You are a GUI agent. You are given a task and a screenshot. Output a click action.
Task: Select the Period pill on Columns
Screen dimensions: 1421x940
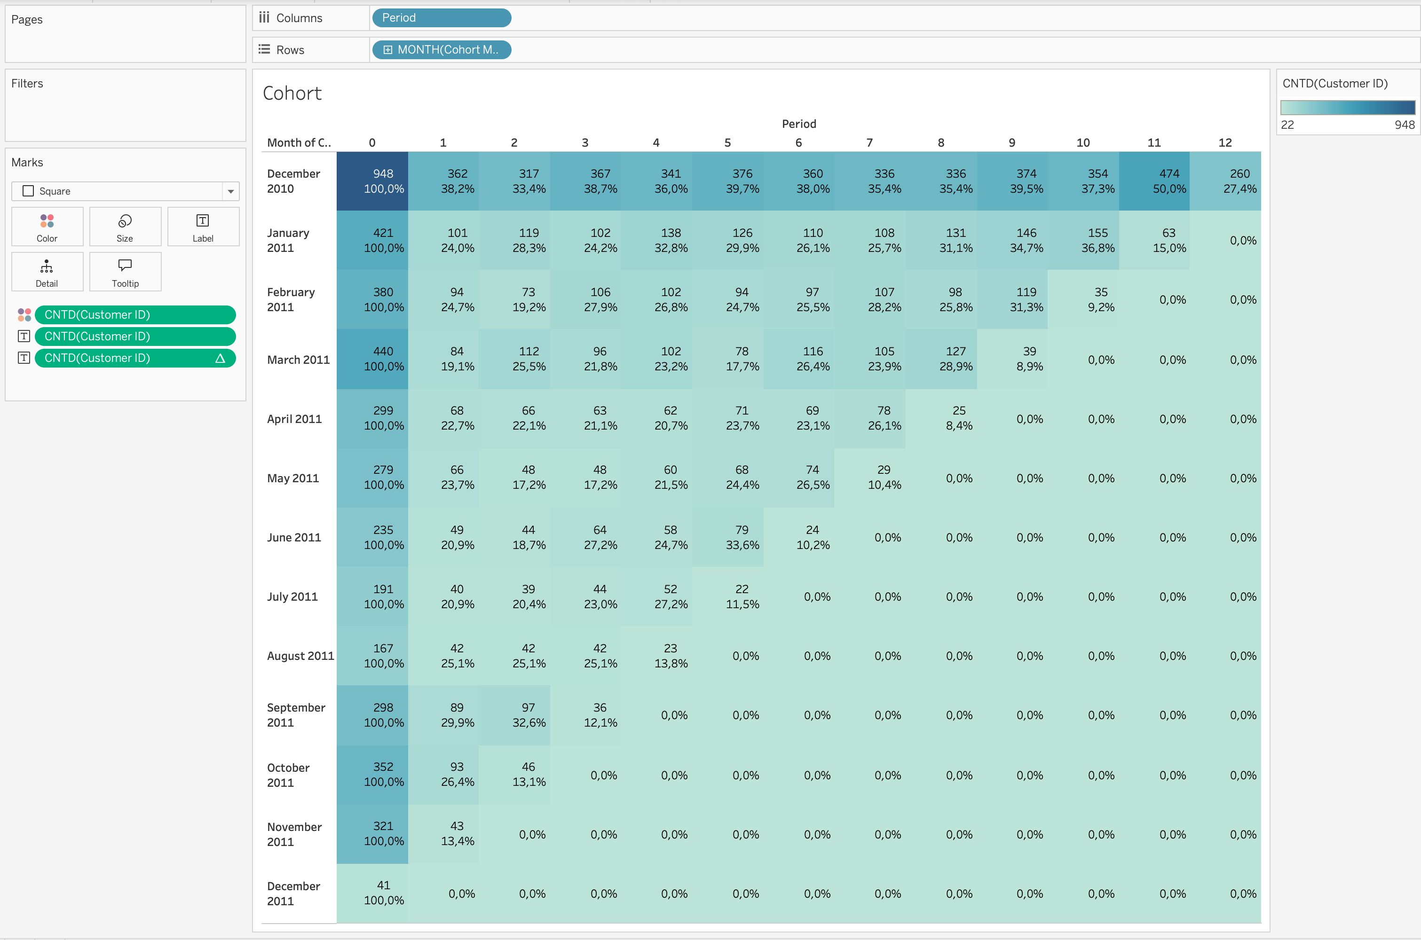pos(441,18)
